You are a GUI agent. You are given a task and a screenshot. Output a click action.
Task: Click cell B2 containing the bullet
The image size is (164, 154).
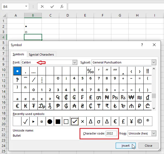point(33,26)
